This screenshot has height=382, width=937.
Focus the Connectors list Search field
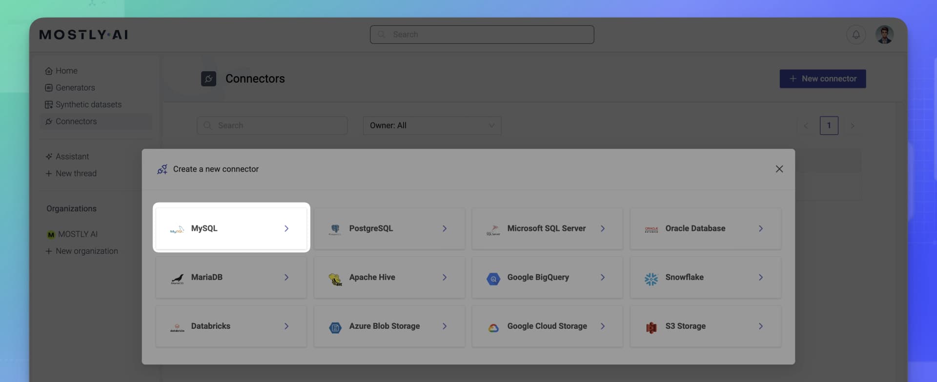[x=272, y=125]
